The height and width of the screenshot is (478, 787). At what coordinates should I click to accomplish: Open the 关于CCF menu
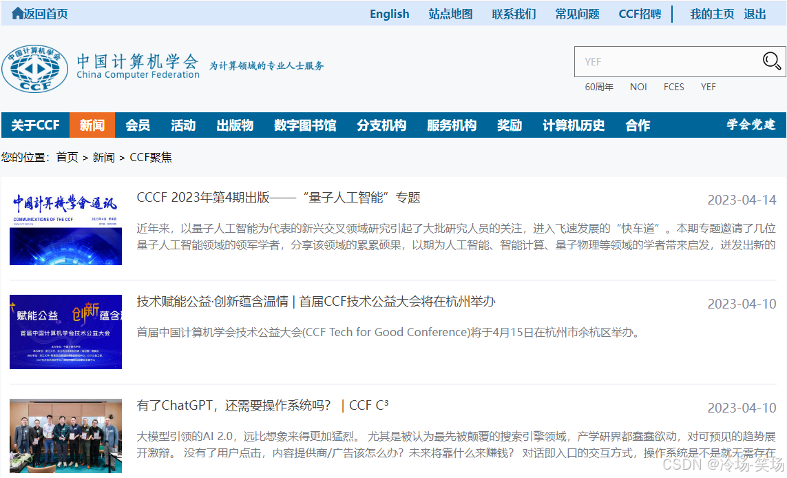pos(35,125)
